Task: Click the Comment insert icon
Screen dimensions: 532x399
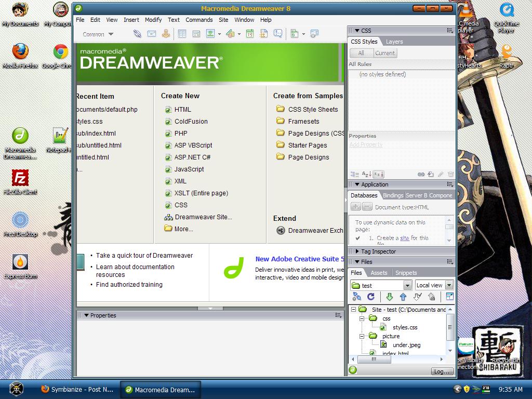Action: pos(278,34)
